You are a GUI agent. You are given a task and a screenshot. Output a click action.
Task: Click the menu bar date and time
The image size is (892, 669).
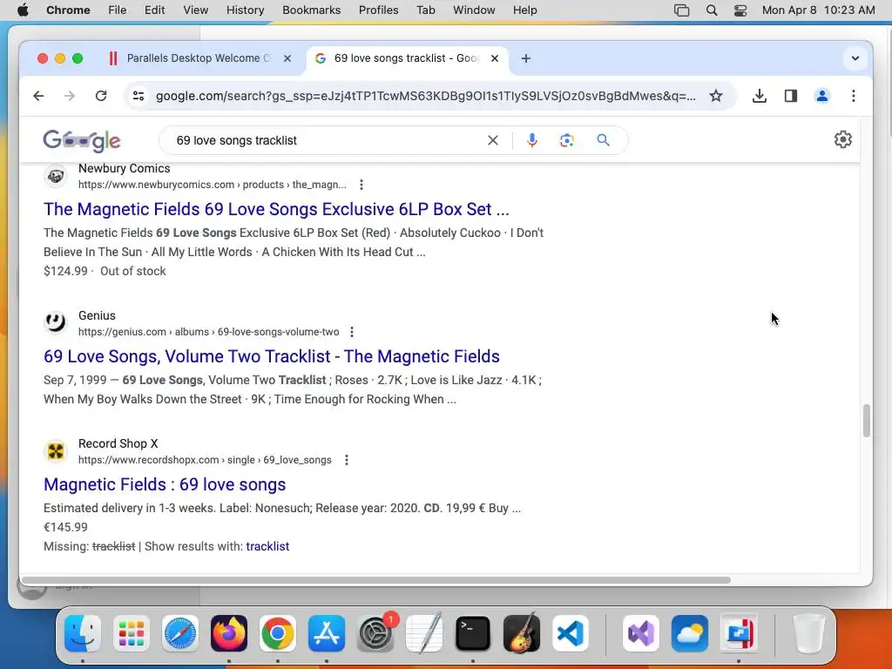818,10
